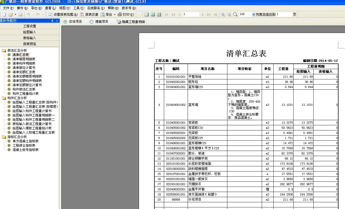Click 隐藏工程量明细 button
The height and width of the screenshot is (209, 345).
131,22
